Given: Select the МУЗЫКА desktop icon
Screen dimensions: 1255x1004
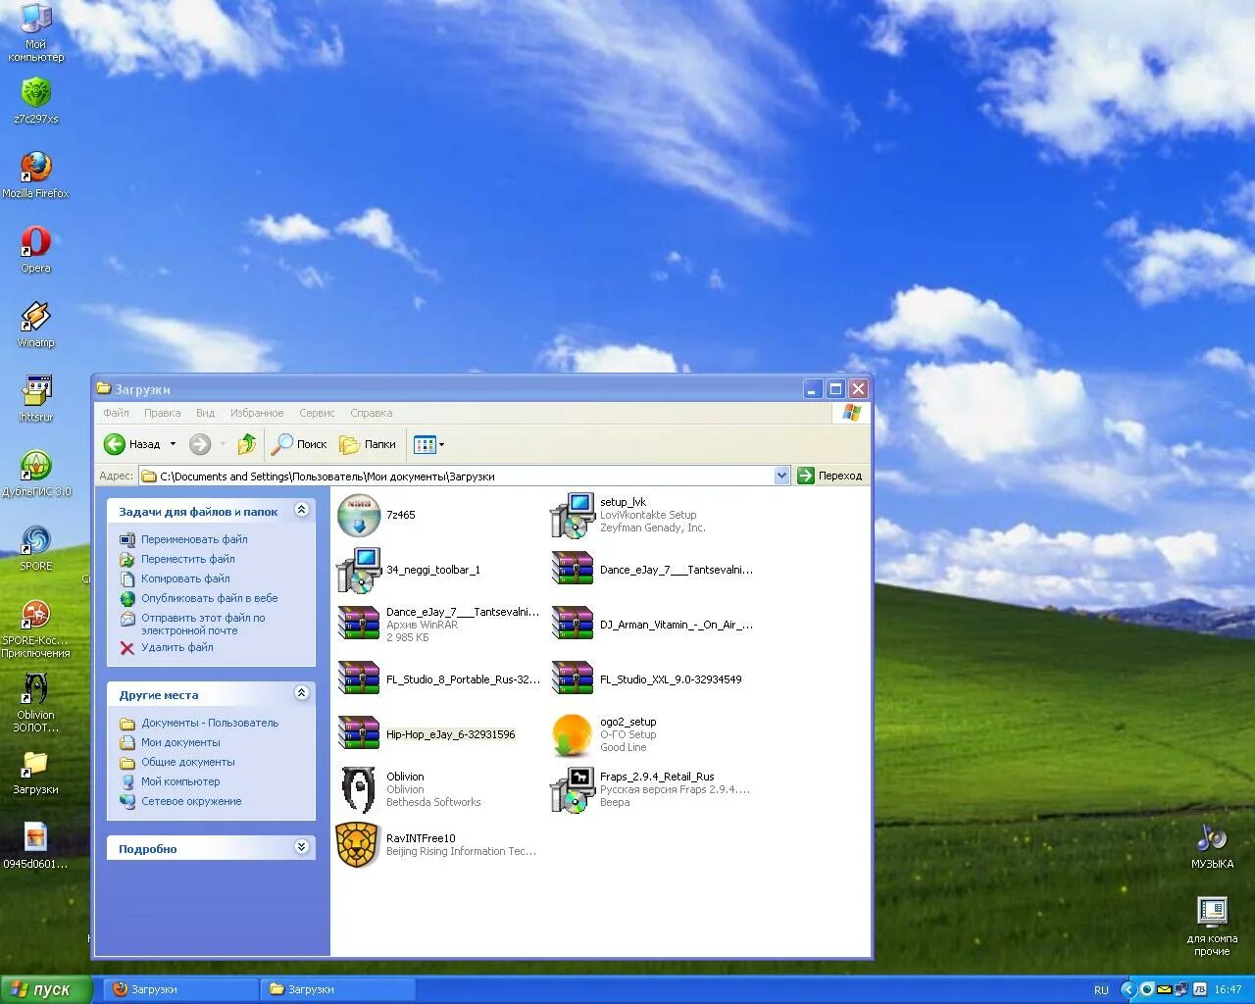Looking at the screenshot, I should tap(1212, 845).
